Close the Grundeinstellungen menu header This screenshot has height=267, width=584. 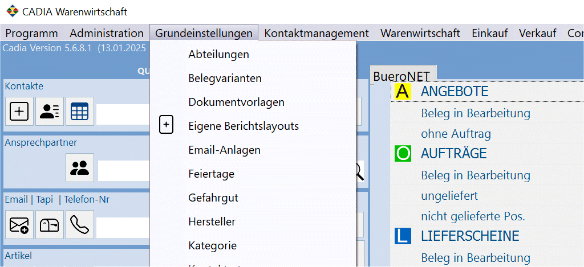(204, 34)
